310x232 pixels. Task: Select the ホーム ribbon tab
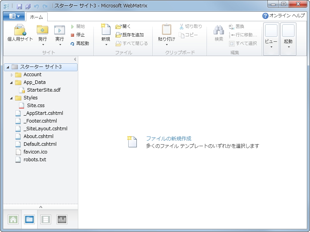click(x=36, y=17)
